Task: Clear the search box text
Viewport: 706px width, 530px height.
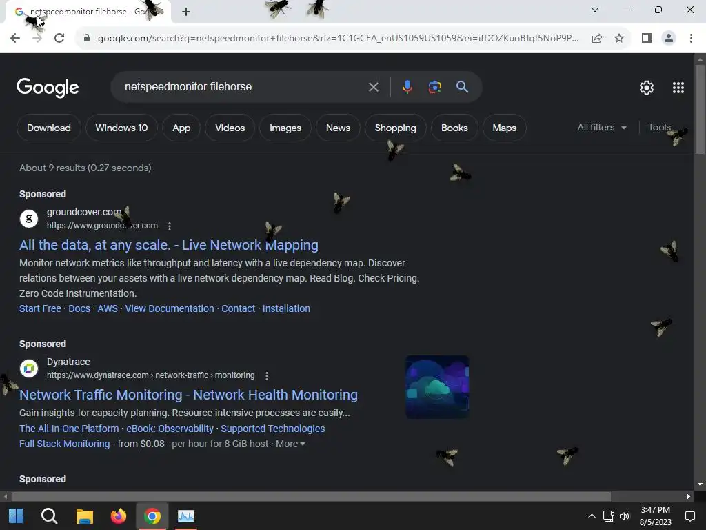Action: tap(373, 87)
